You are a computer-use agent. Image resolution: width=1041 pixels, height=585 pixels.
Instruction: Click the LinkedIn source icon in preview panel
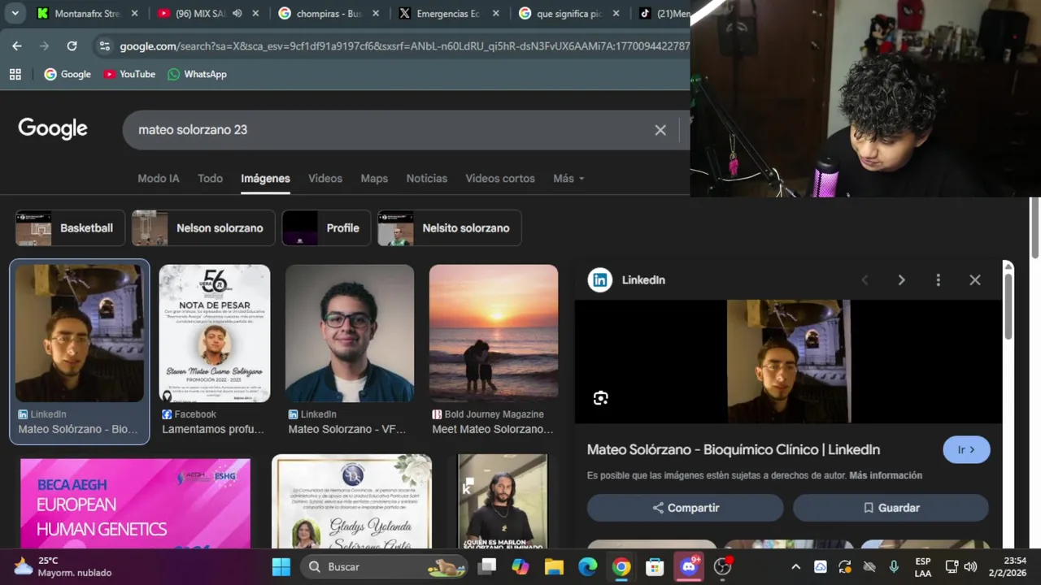[x=600, y=280]
